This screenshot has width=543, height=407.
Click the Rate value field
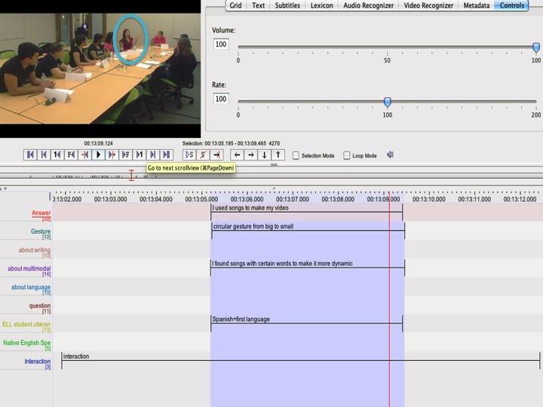(x=221, y=99)
